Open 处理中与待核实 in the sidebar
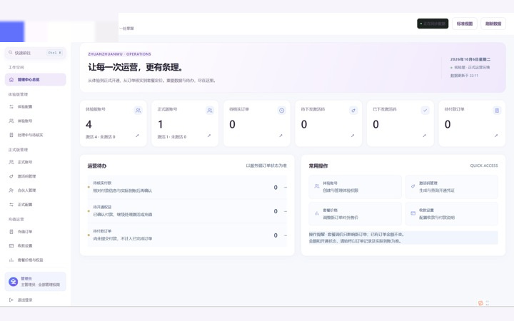The image size is (514, 321). pos(36,135)
